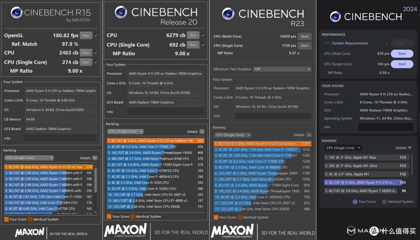Viewport: 420px width, 240px height.
Task: Open Minimum Test Duration dropdown in R23
Action: pyautogui.click(x=282, y=69)
